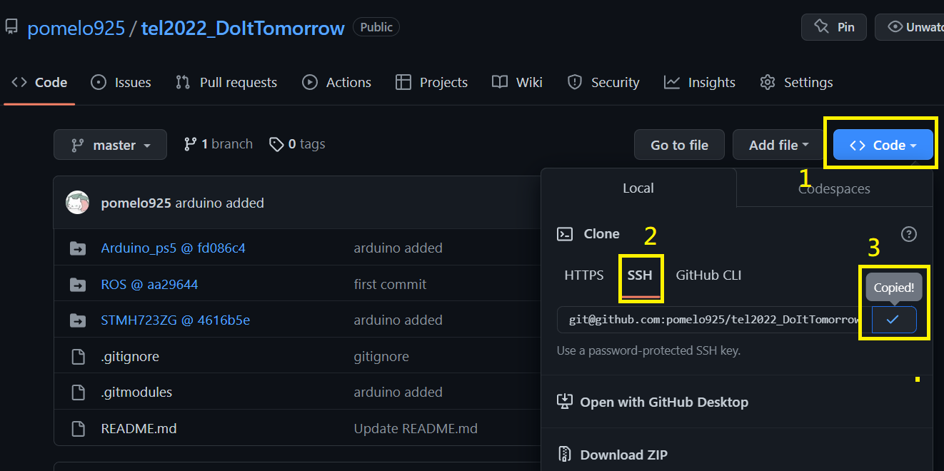Expand the master branch dropdown
This screenshot has height=471, width=944.
[110, 144]
